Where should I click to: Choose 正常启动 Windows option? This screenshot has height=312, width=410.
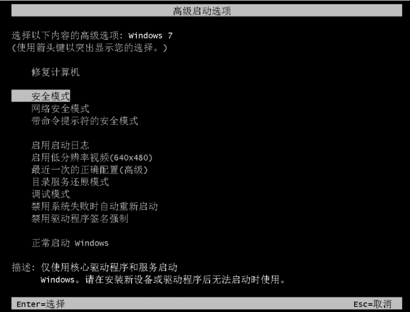[x=70, y=243]
